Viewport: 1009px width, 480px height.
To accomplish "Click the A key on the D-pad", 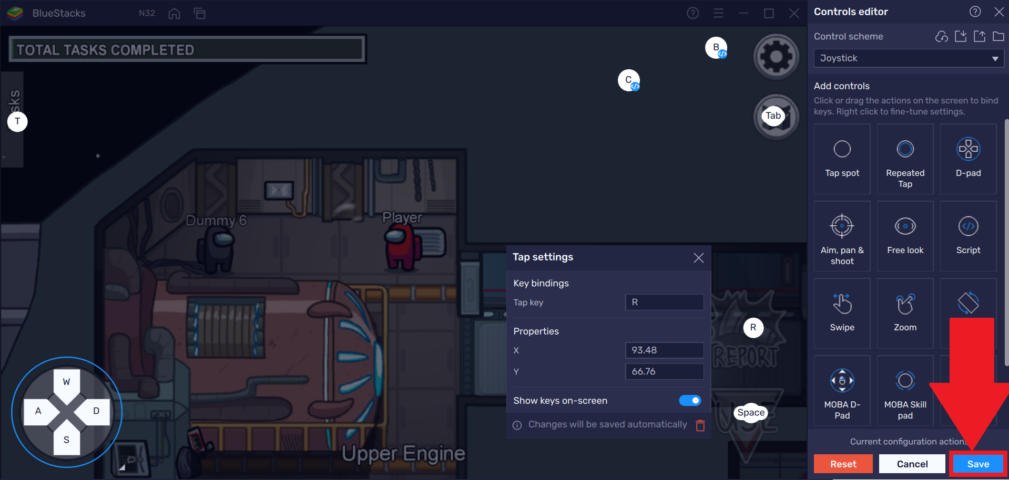I will point(38,411).
